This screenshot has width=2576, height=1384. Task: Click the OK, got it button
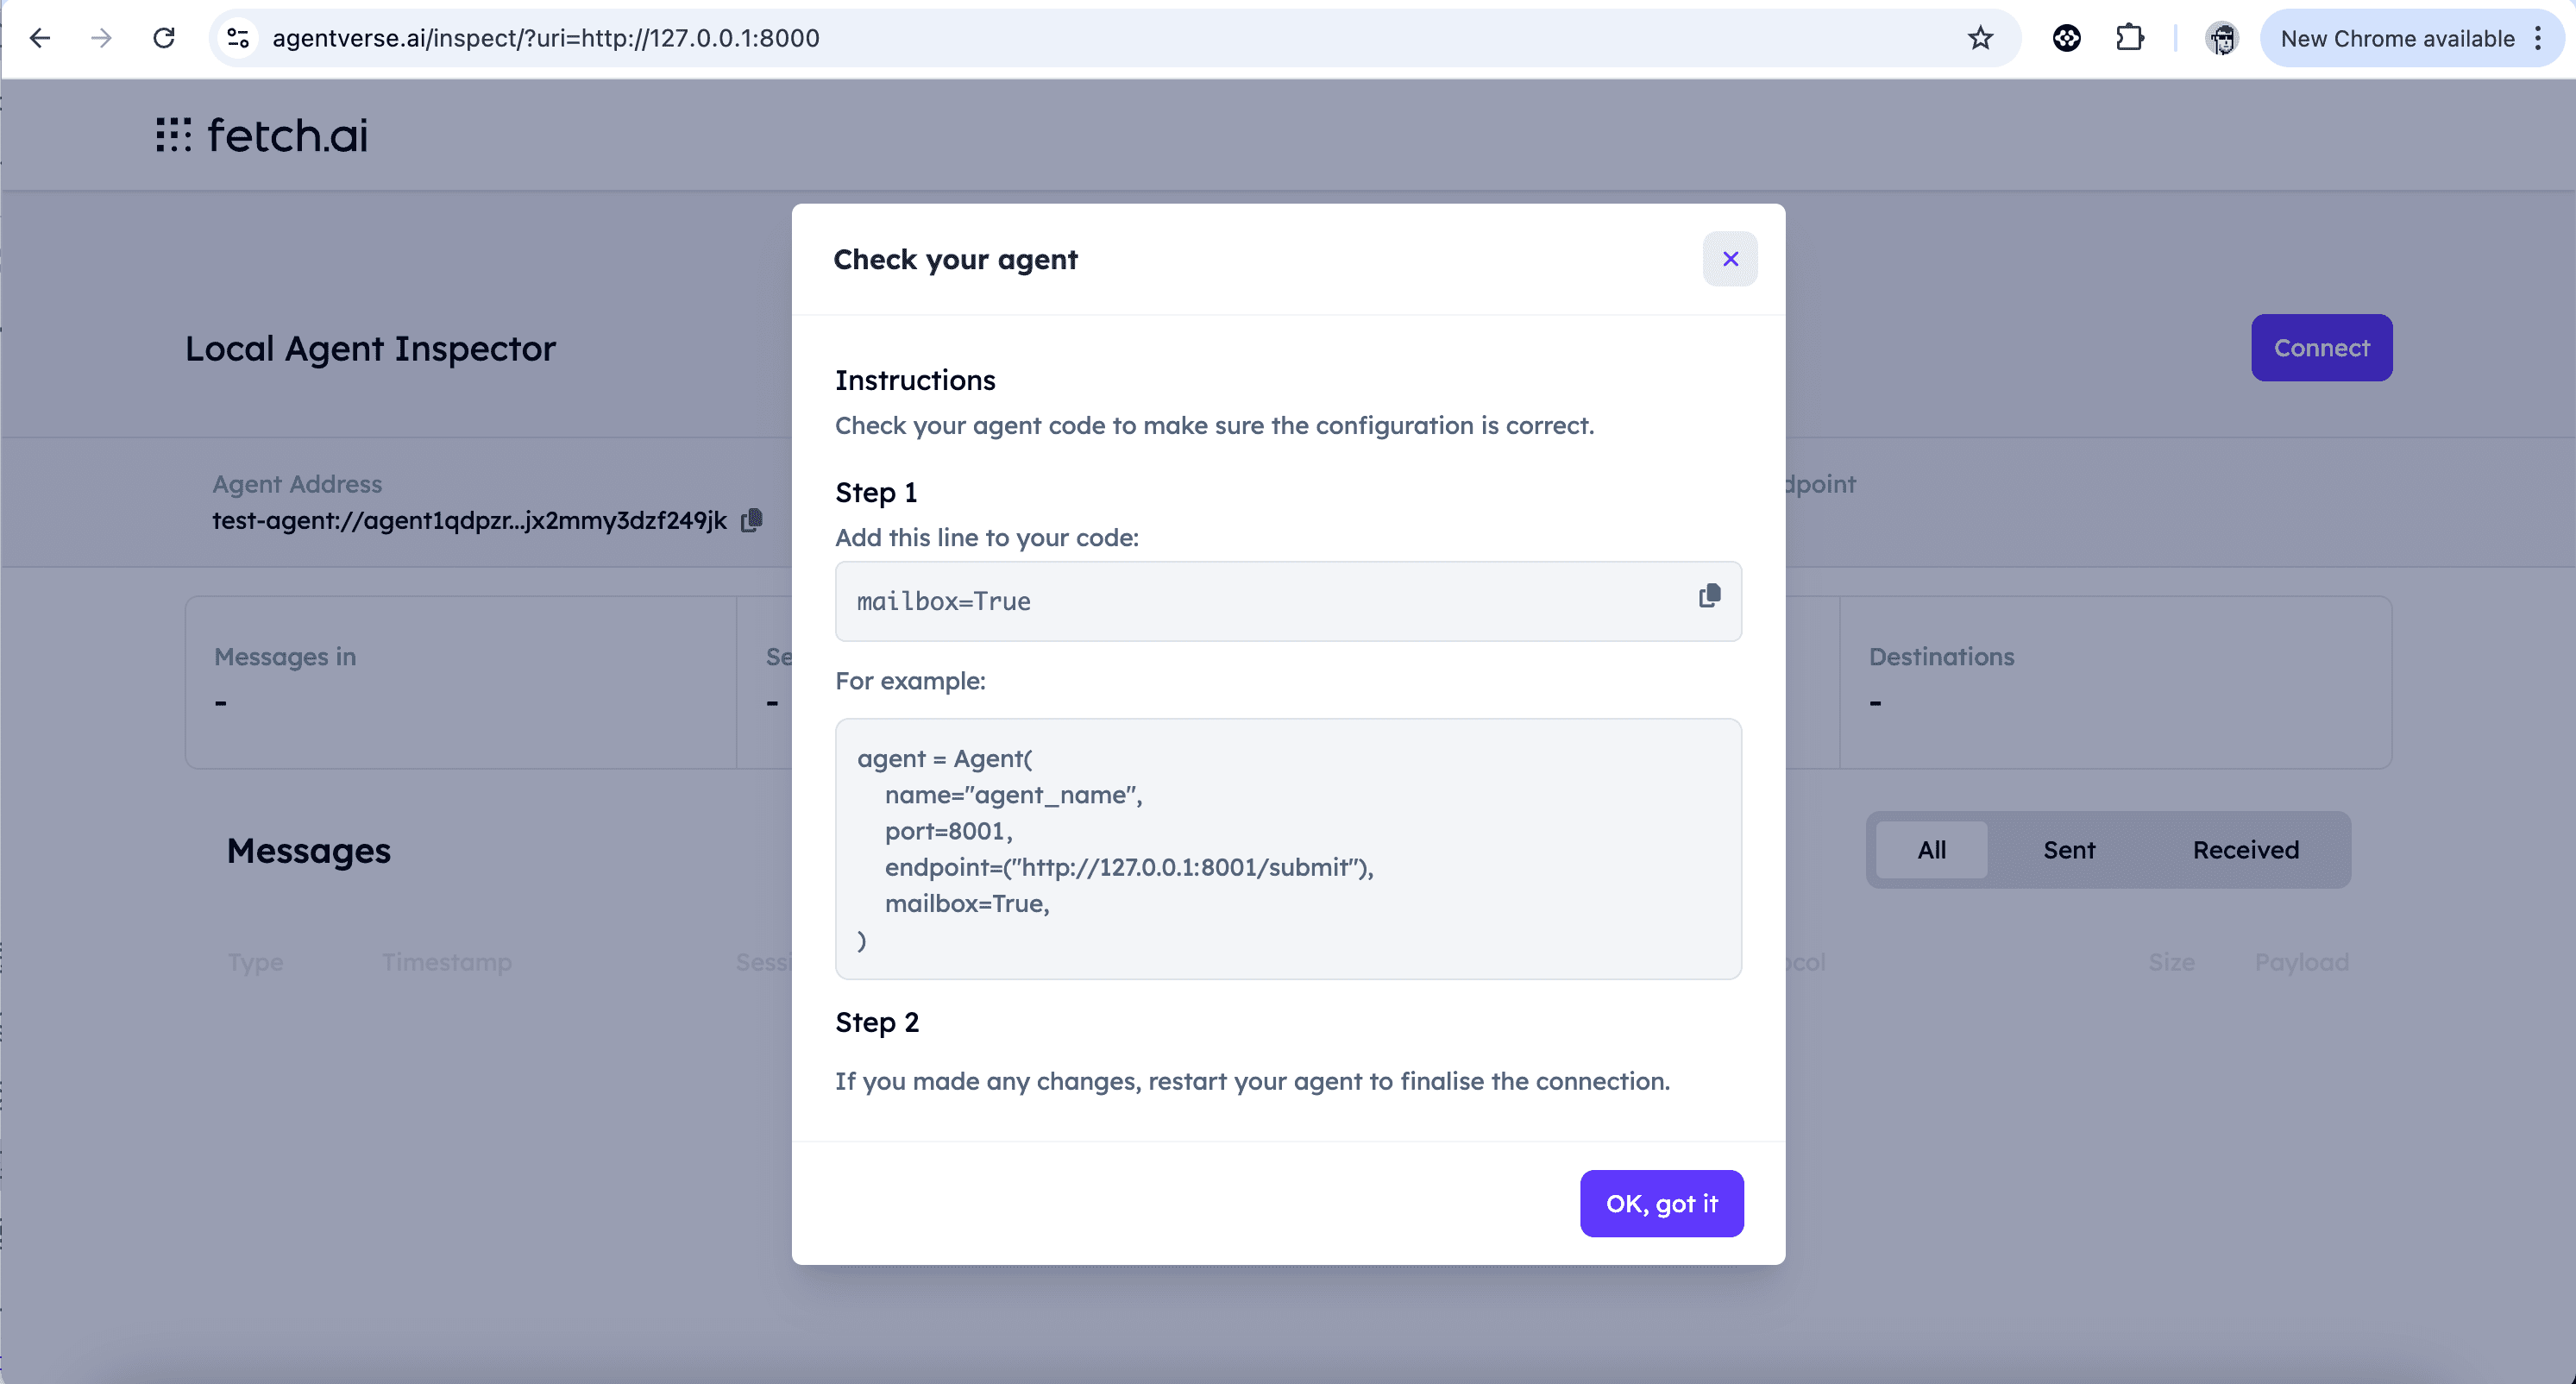coord(1661,1203)
